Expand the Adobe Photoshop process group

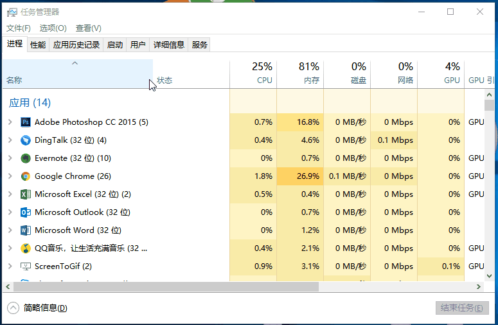coord(10,122)
